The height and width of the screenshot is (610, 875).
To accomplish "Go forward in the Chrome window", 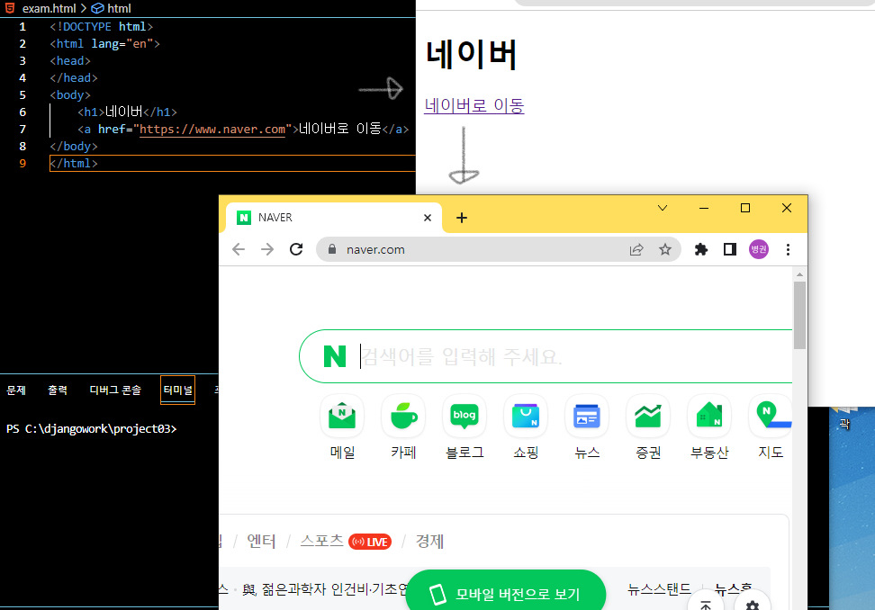I will (x=267, y=249).
